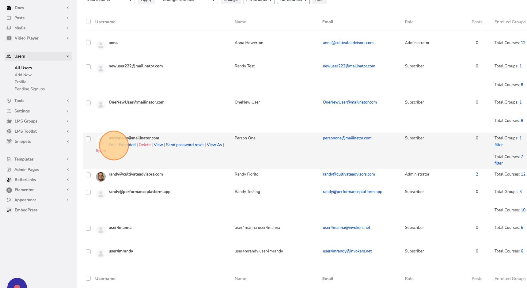This screenshot has height=288, width=527.
Task: Click the BetterLinks link icon
Action: click(9, 180)
